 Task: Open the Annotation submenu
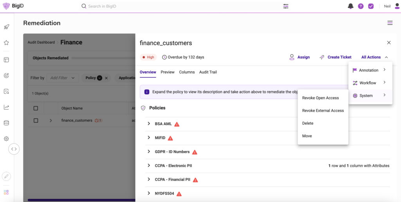click(370, 70)
